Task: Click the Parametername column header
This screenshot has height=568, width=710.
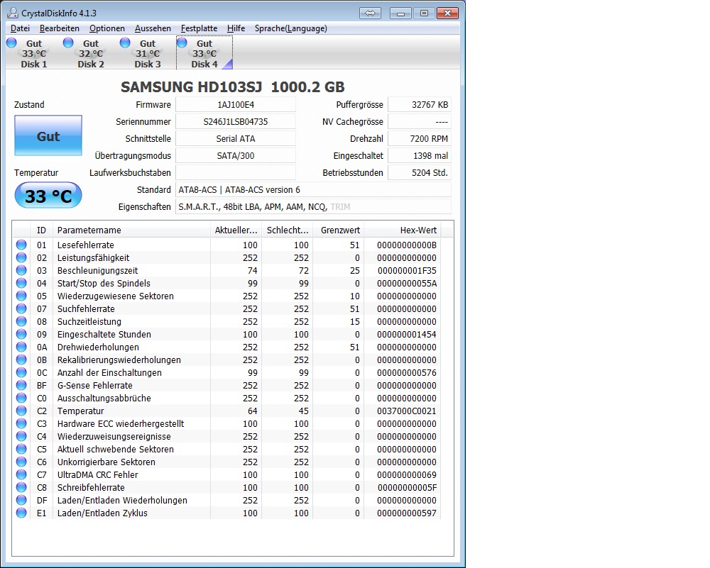Action: [x=132, y=230]
